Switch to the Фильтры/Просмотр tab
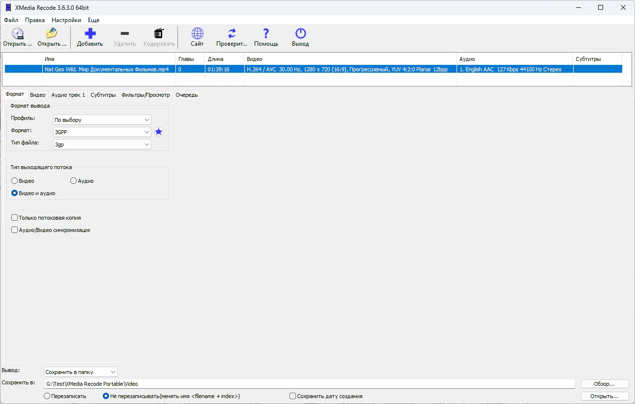The image size is (635, 404). 146,95
